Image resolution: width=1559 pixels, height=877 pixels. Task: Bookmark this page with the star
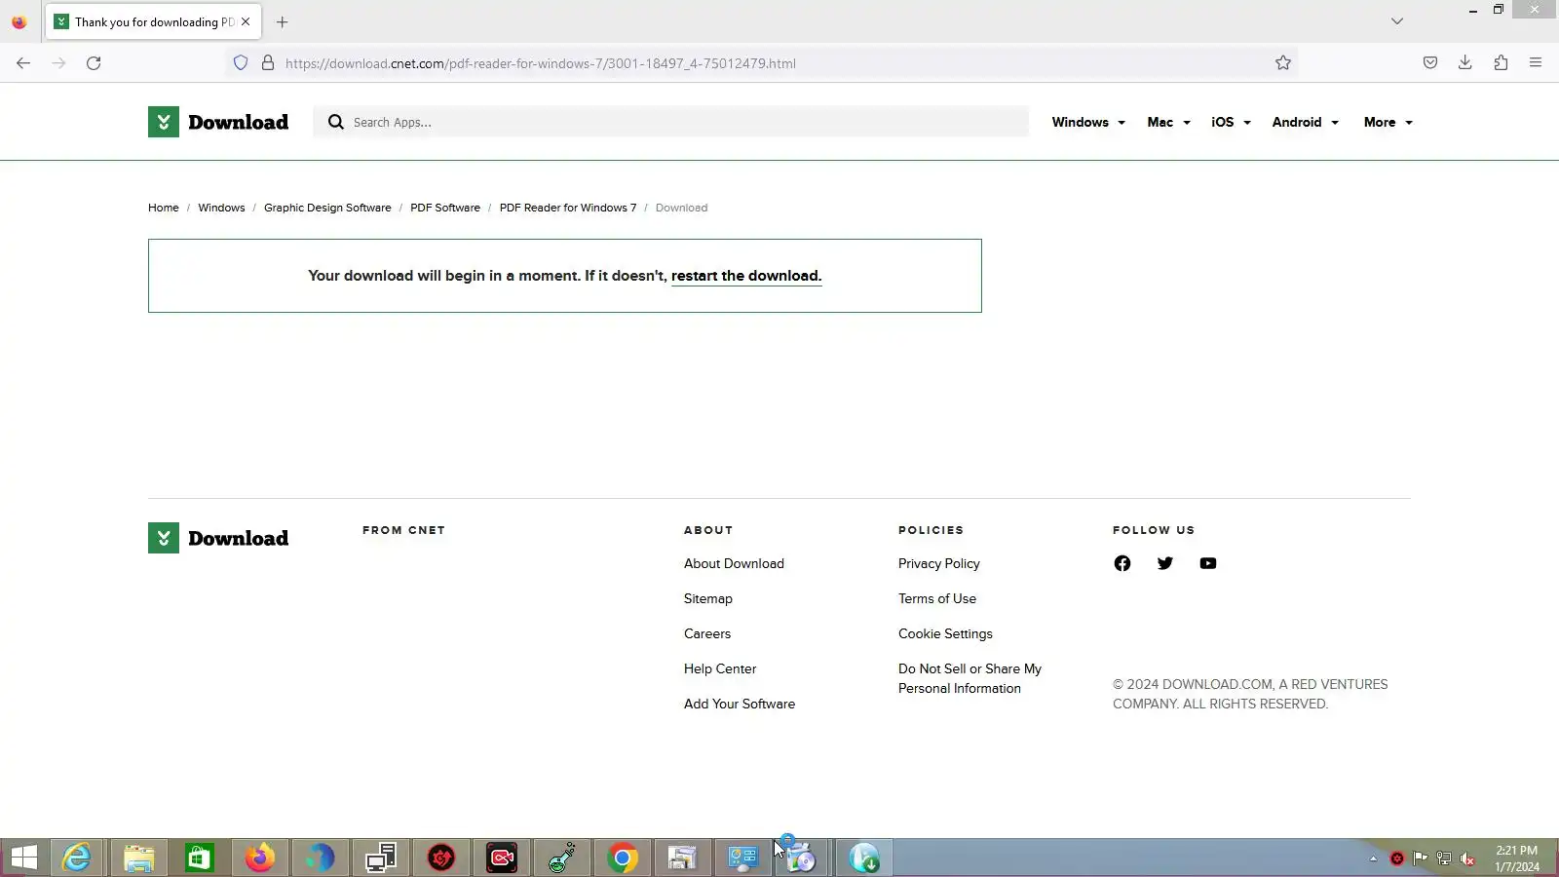1283,63
